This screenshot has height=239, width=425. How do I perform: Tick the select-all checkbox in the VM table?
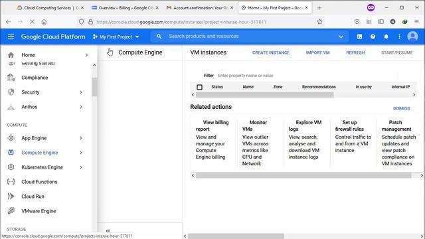[x=199, y=87]
